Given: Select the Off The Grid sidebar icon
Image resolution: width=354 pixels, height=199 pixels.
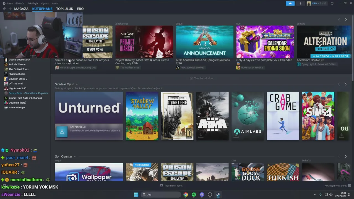Looking at the screenshot, I should 6,83.
